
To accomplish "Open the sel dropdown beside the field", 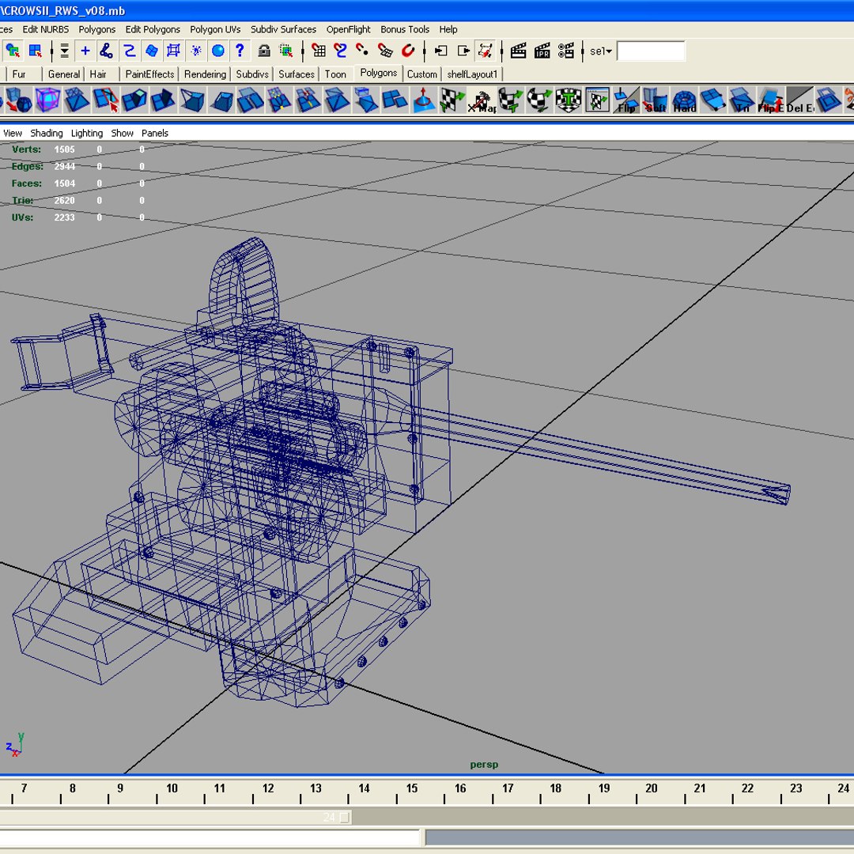I will (x=601, y=51).
